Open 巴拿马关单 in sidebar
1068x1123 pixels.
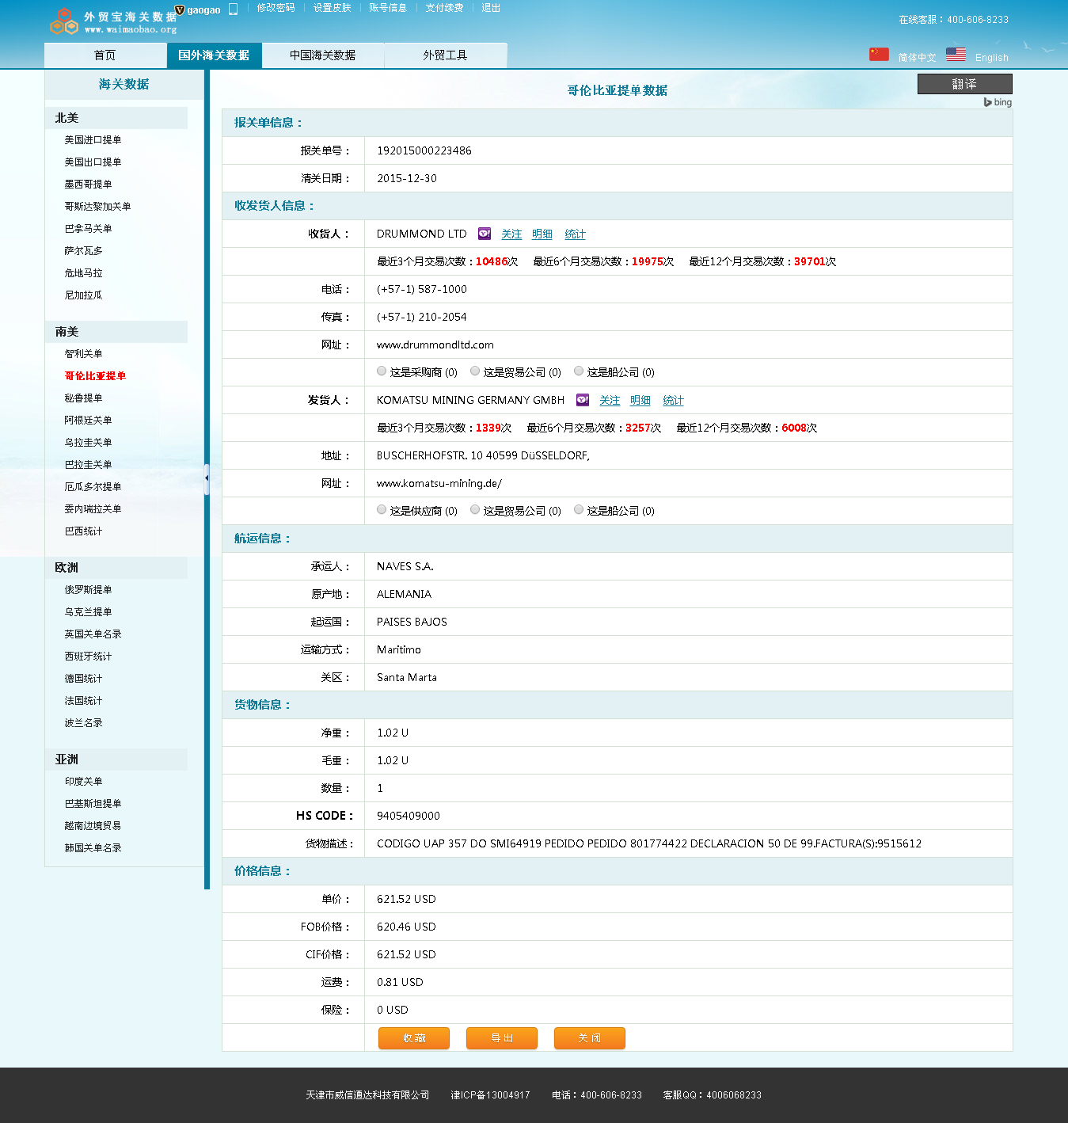(x=88, y=229)
